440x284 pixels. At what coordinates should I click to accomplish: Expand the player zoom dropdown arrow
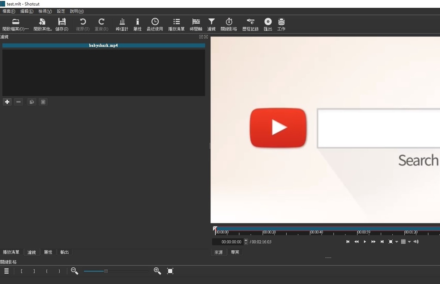click(397, 242)
